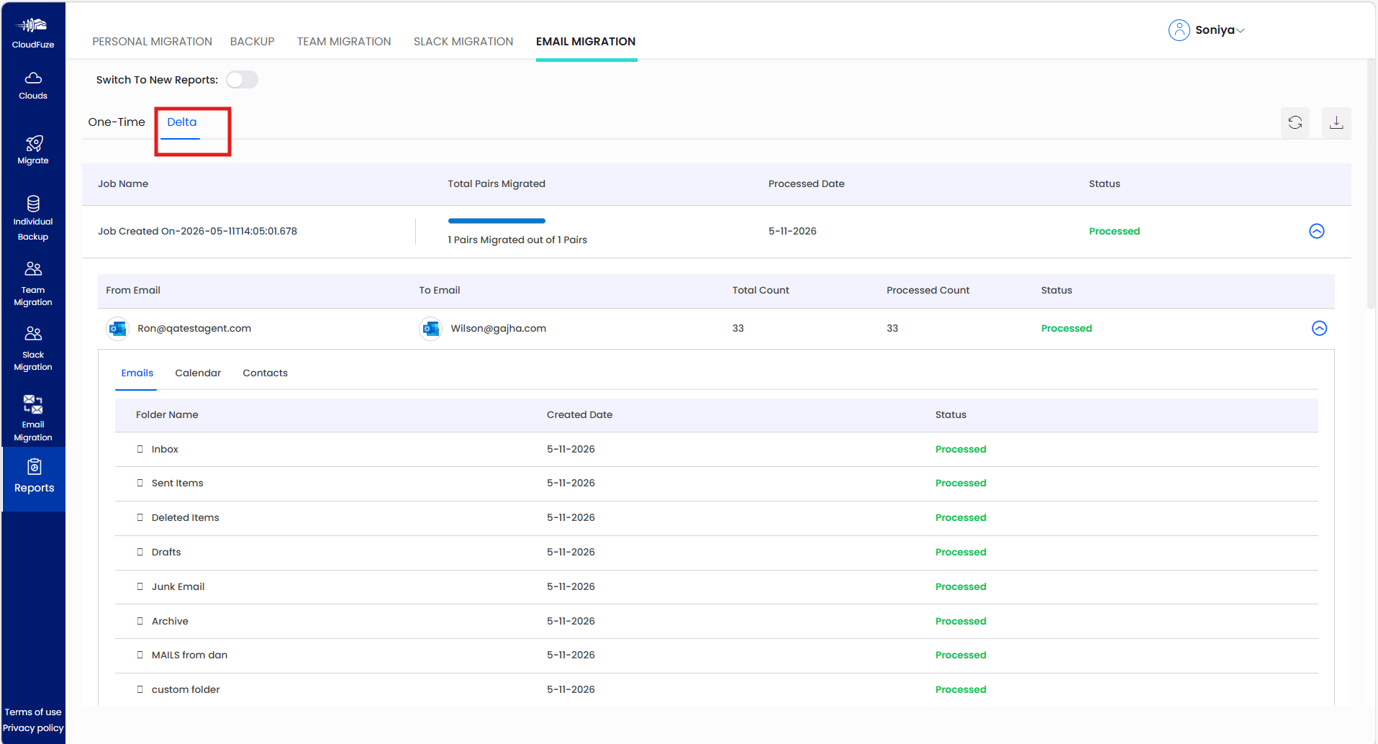Select the Calendar tab
1378x744 pixels.
(x=198, y=373)
